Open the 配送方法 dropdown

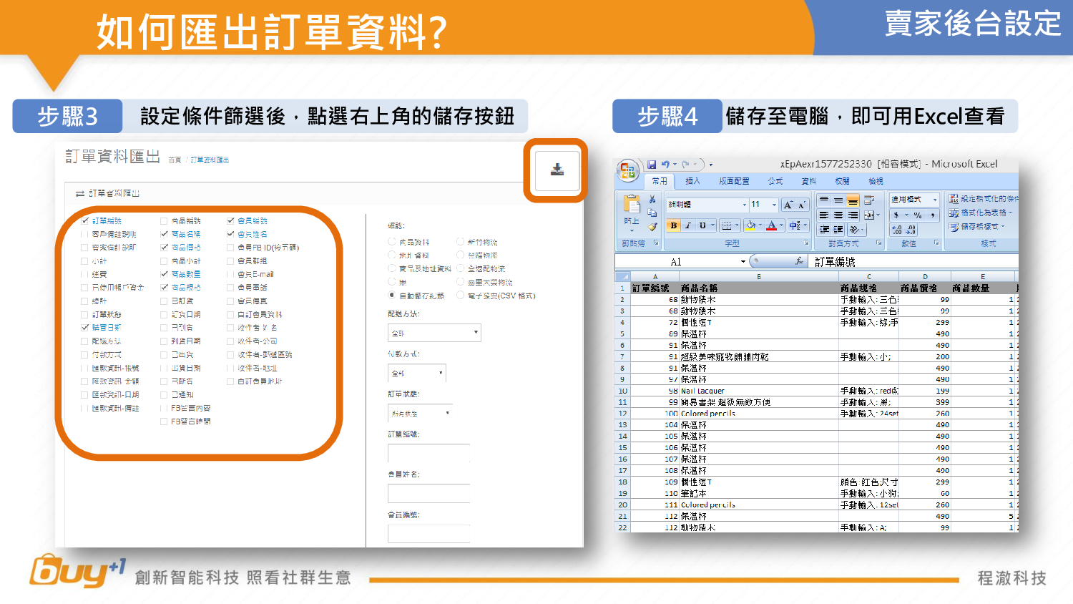(434, 333)
